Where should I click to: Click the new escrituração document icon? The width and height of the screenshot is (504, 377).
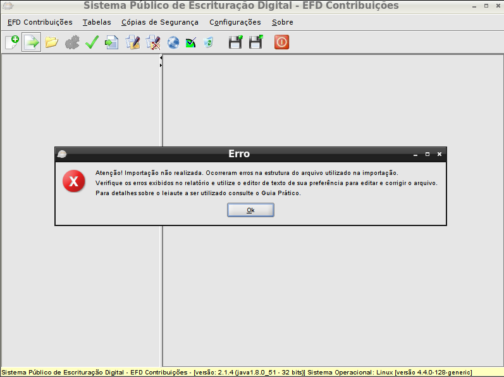[x=12, y=42]
